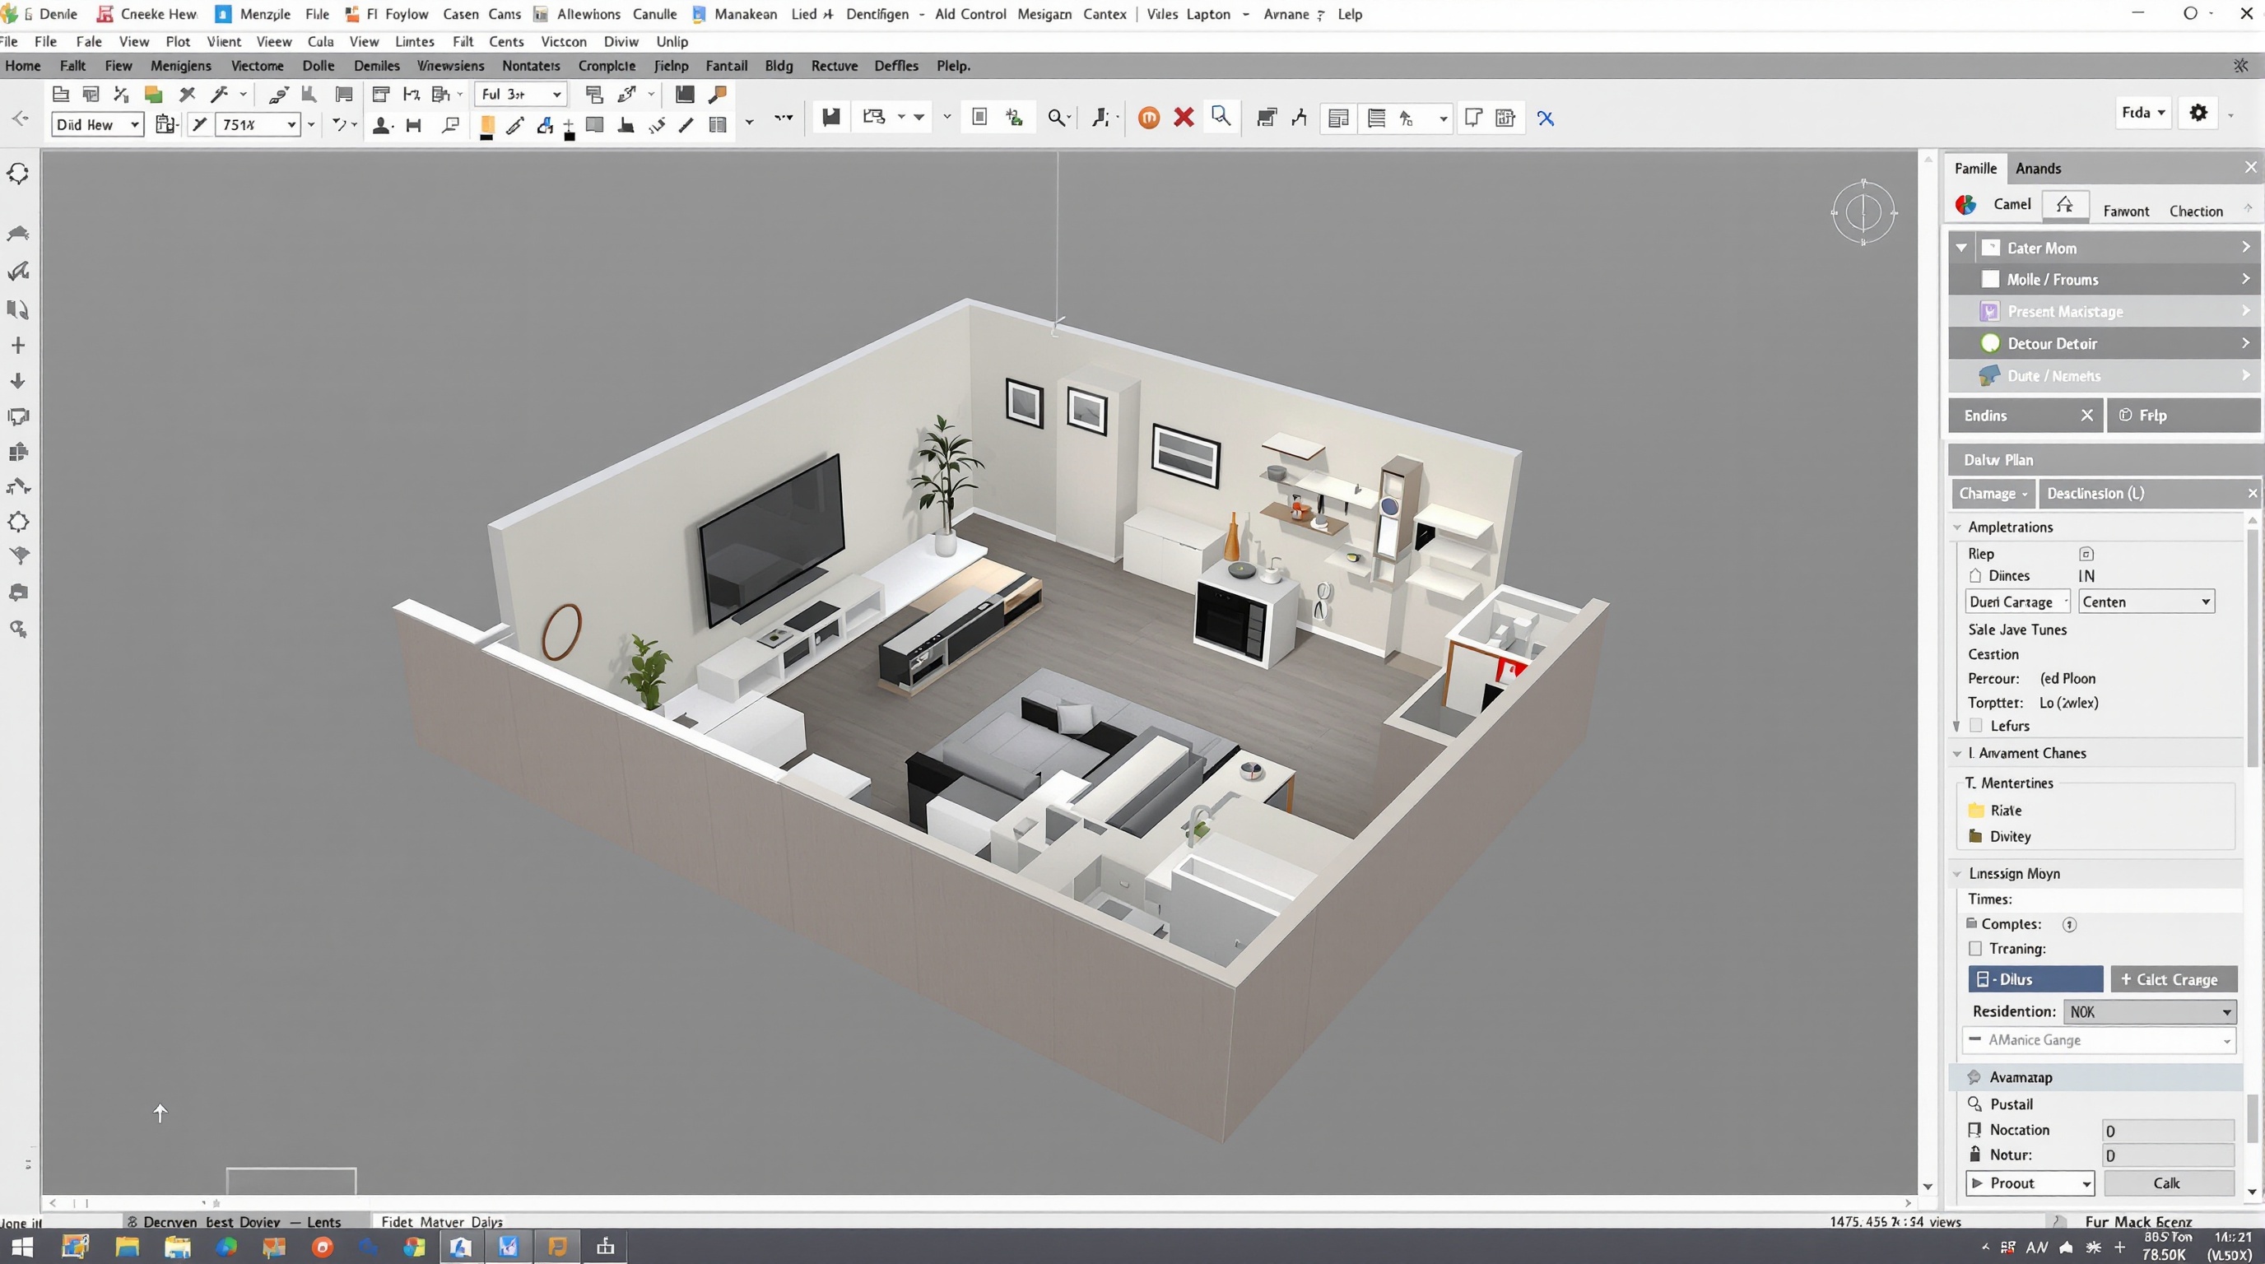Switch to the Anands tab
Screen dimensions: 2265x1264
[2039, 168]
